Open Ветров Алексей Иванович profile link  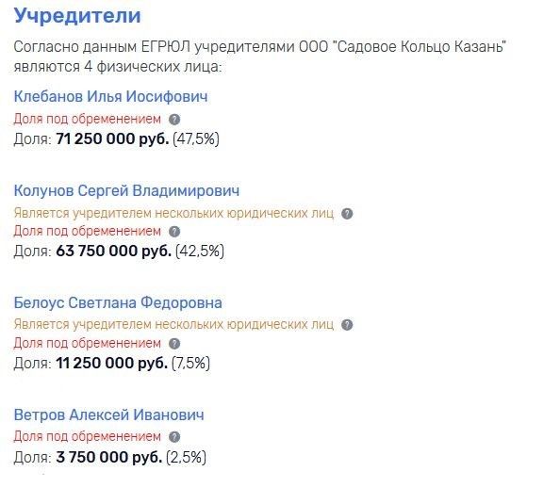109,415
